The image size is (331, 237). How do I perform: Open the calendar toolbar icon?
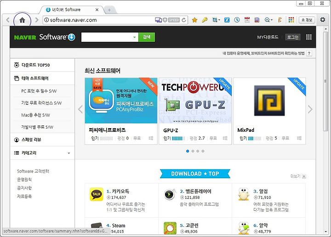247,20
